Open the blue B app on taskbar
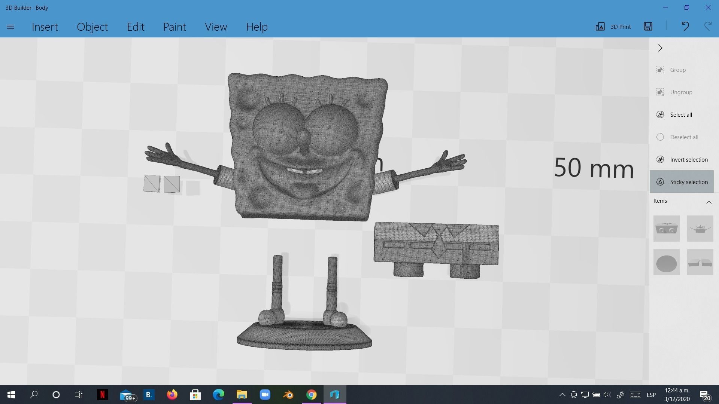Screen dimensions: 719x404 coord(149,395)
